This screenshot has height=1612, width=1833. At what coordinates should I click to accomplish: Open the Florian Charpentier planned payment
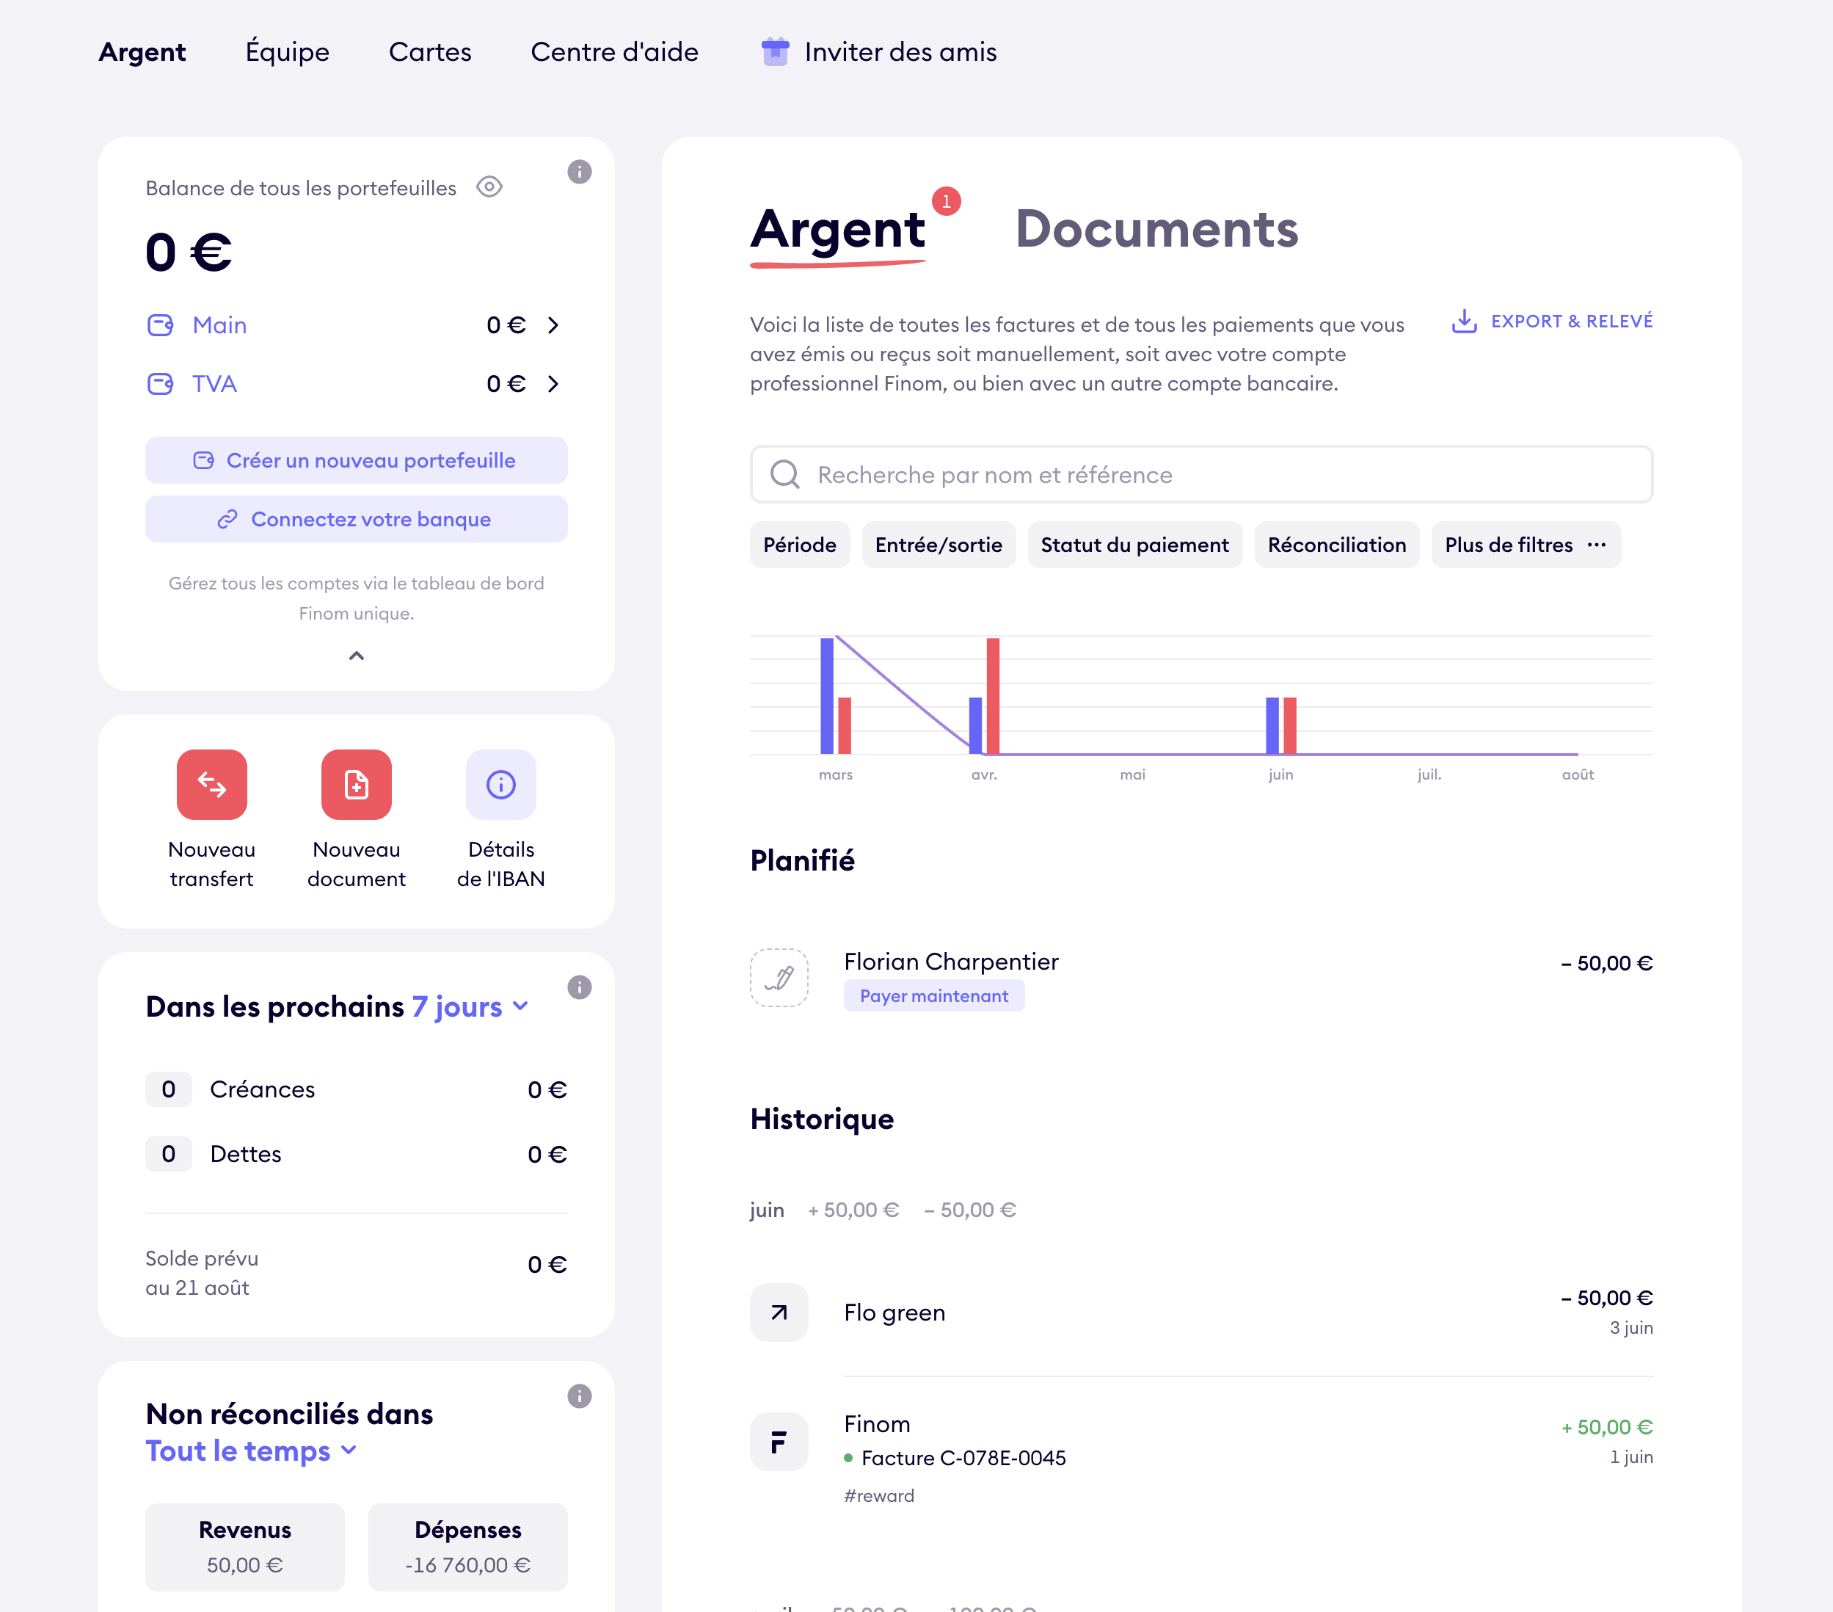point(1200,978)
